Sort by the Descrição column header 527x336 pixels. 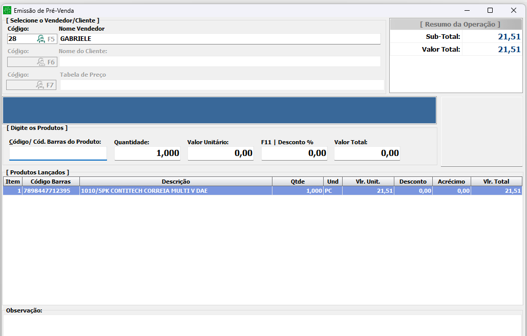[x=176, y=182]
